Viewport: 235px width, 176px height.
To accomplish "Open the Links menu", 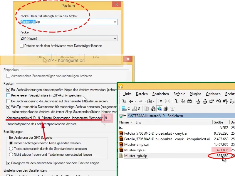I will click(127, 94).
